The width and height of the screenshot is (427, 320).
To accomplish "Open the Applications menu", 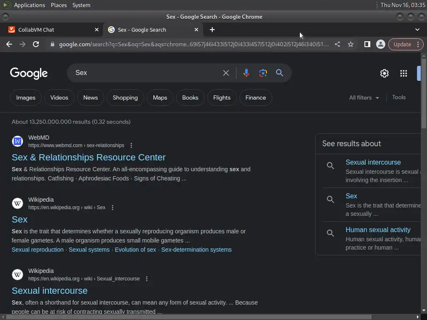I will click(x=30, y=5).
